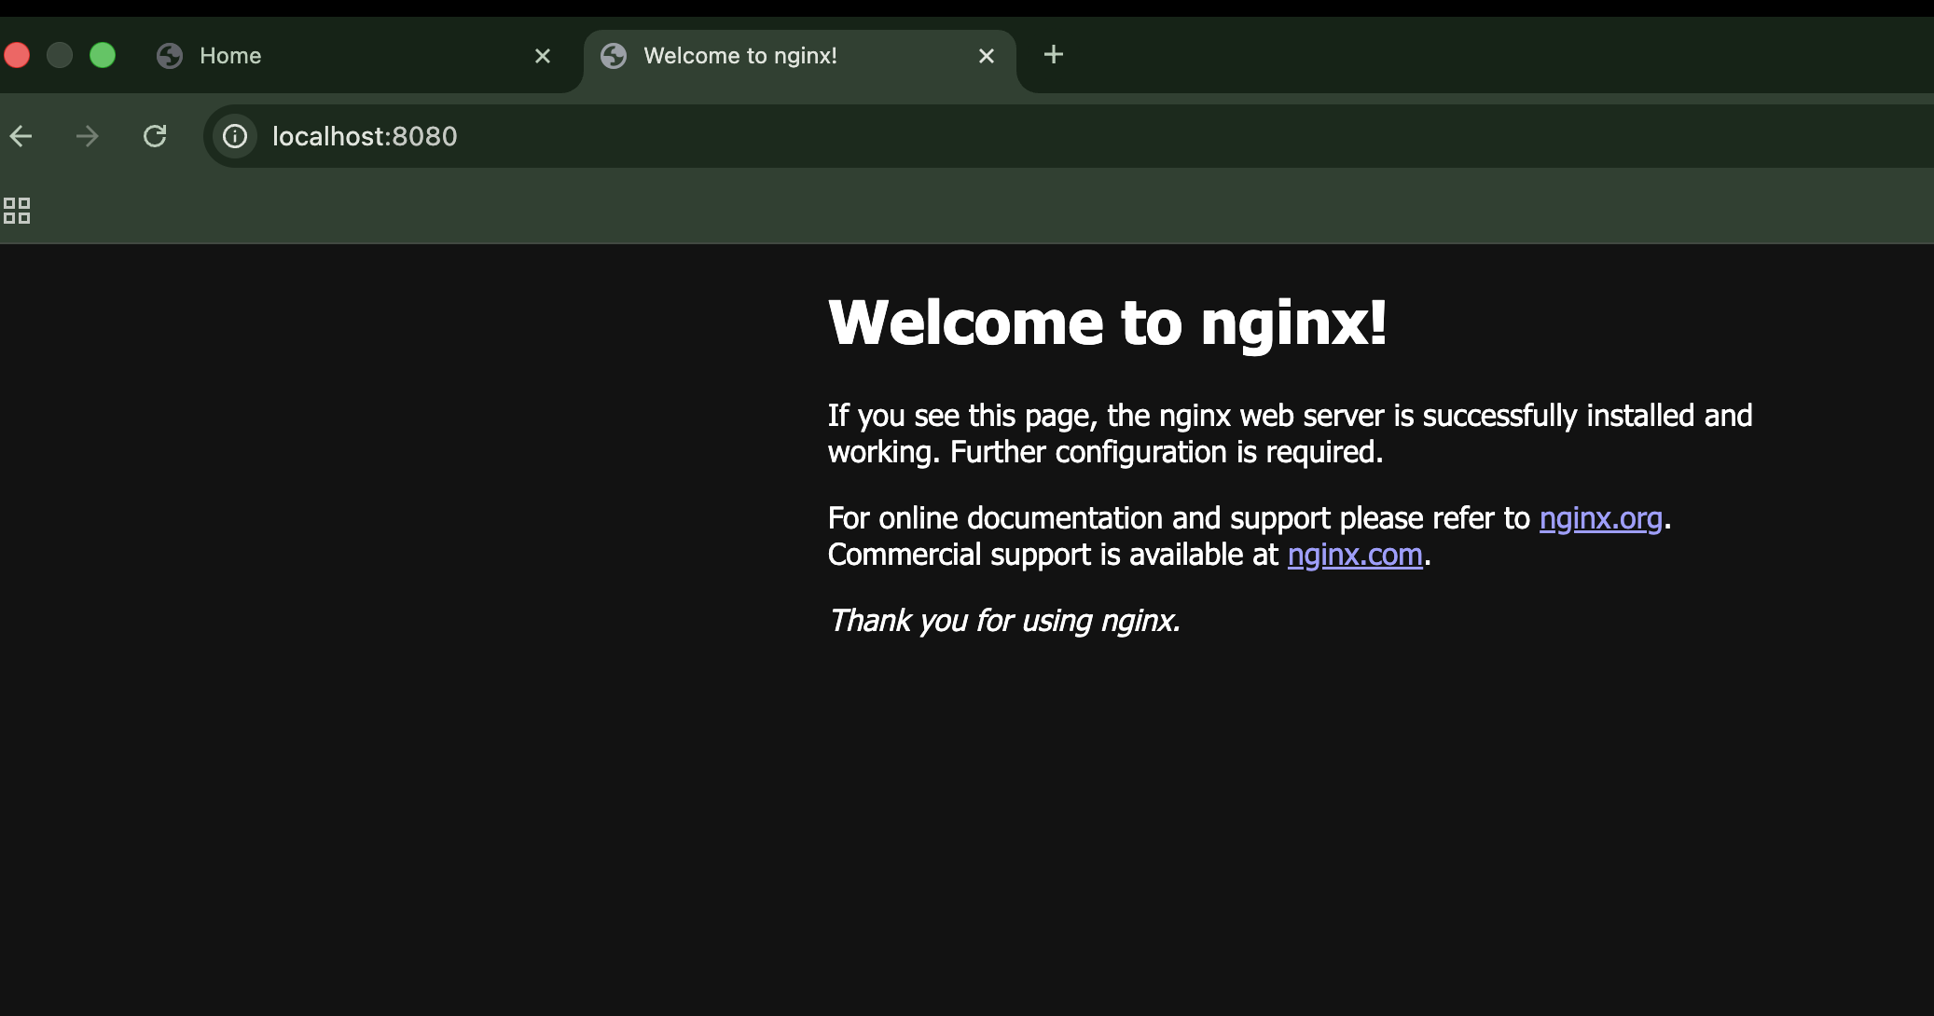The height and width of the screenshot is (1016, 1934).
Task: Follow the nginx.com link
Action: 1355,556
